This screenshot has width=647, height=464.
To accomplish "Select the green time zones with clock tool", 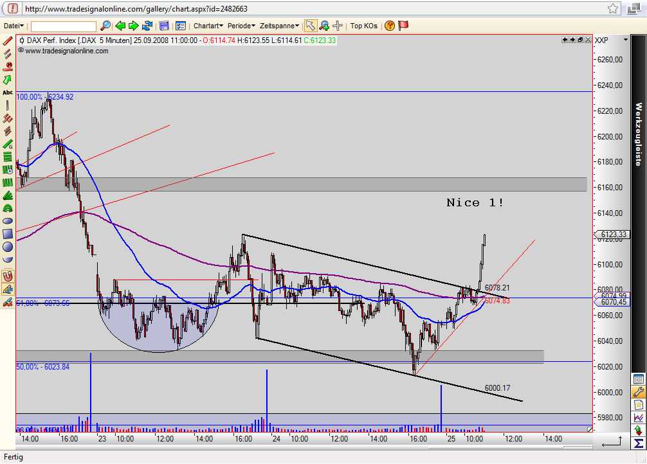I will (8, 170).
